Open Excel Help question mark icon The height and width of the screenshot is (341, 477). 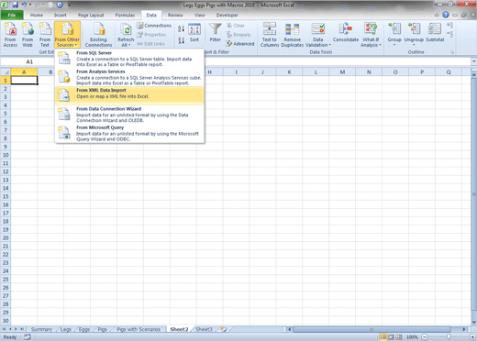coord(446,15)
